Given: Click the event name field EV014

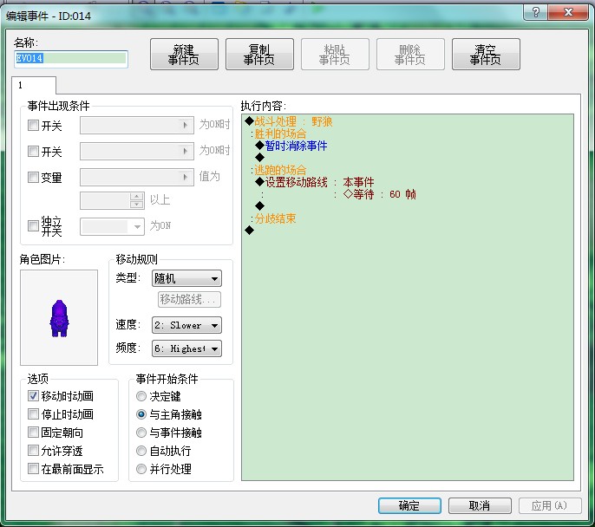Looking at the screenshot, I should [71, 59].
